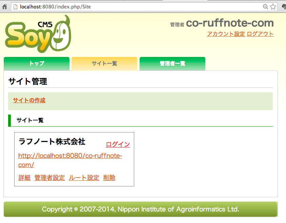Click the ログアウト link
The height and width of the screenshot is (223, 286).
click(x=260, y=34)
